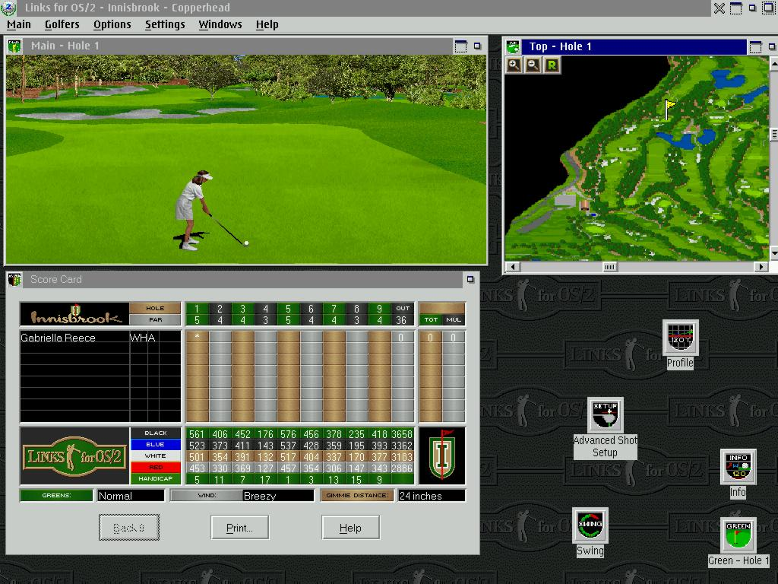Click the 561 black tee yardage cell
The width and height of the screenshot is (778, 584).
pyautogui.click(x=197, y=433)
